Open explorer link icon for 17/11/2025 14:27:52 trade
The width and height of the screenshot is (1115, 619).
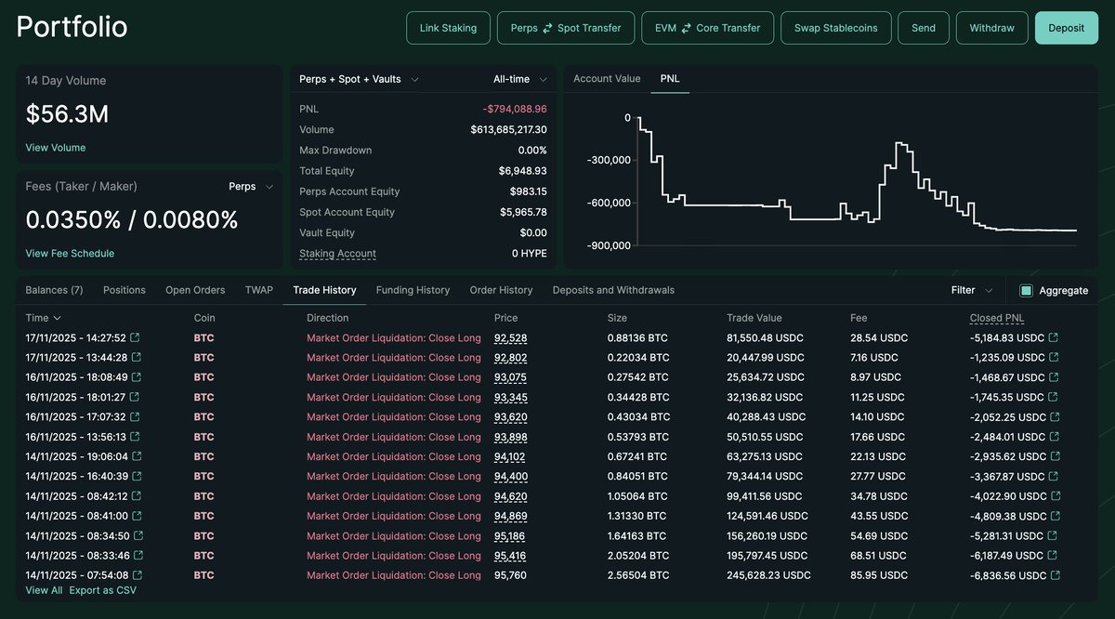(x=136, y=337)
